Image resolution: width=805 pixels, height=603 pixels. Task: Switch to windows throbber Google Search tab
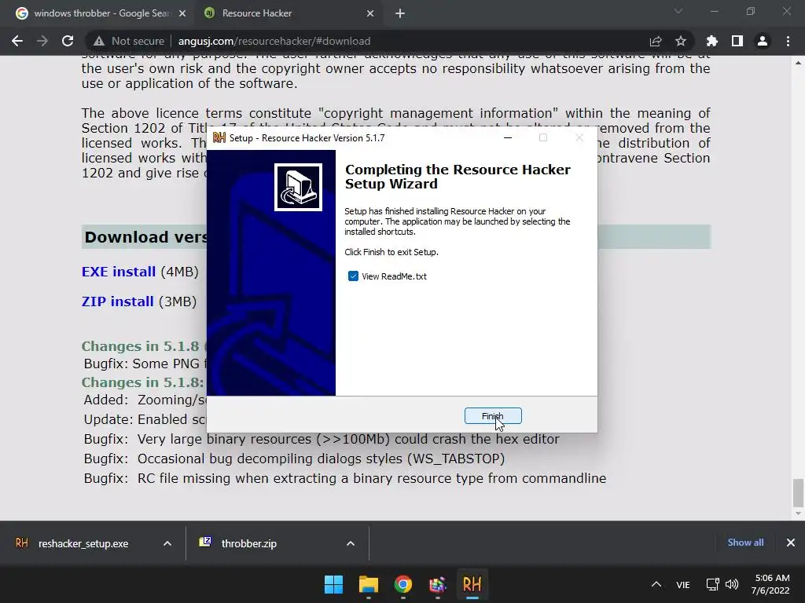click(101, 13)
